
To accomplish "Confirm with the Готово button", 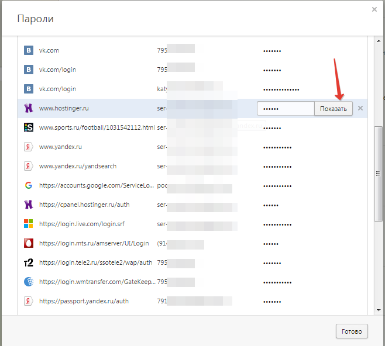I will (352, 331).
